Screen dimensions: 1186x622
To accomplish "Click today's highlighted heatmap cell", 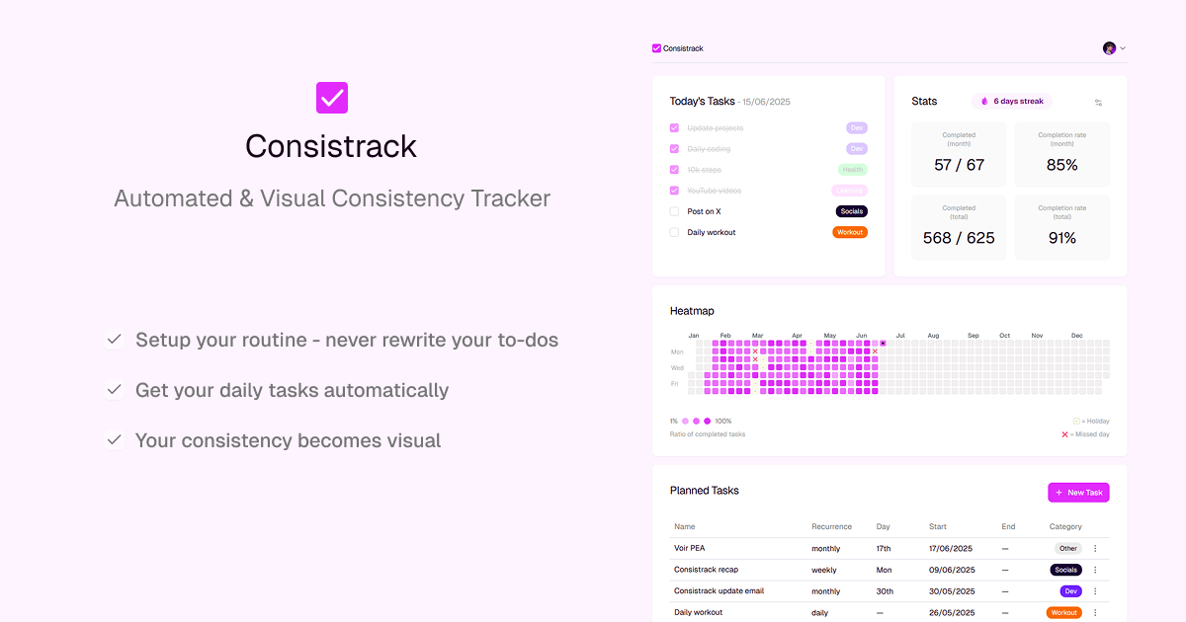I will coord(883,344).
